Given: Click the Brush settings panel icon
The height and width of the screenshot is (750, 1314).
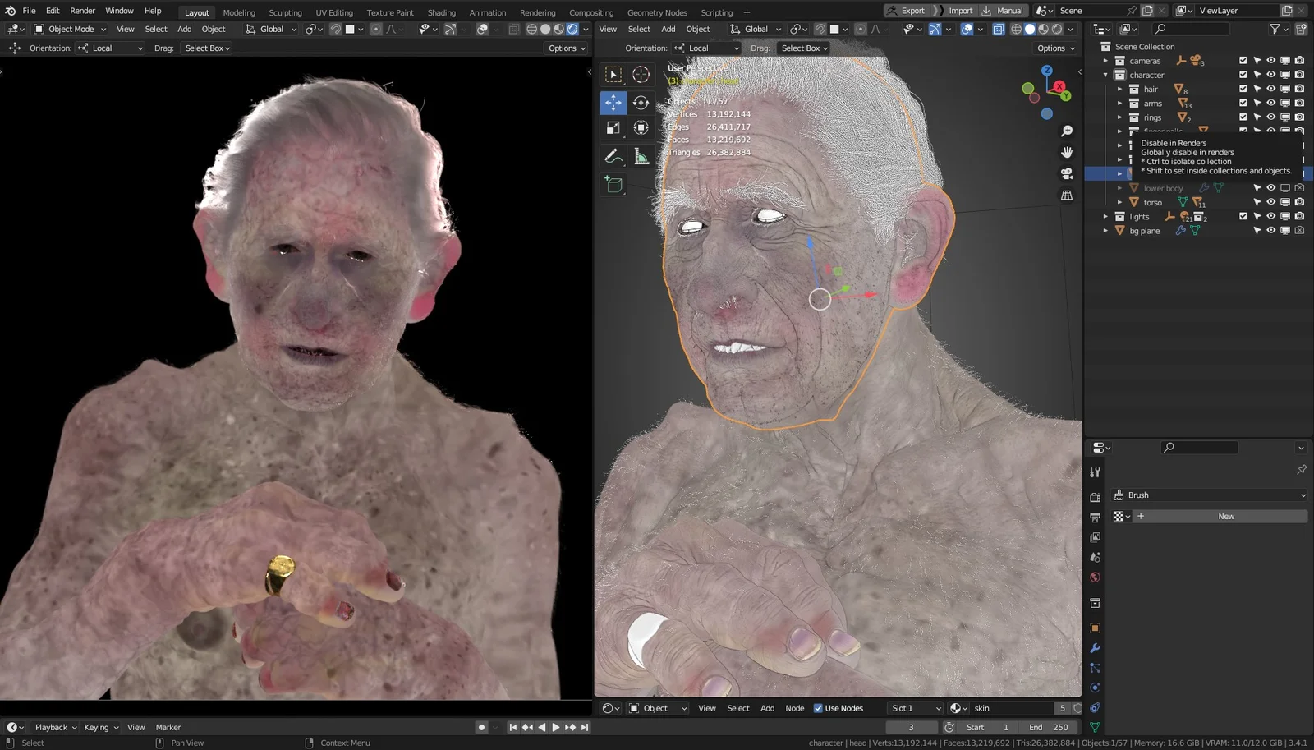Looking at the screenshot, I should pyautogui.click(x=1118, y=495).
